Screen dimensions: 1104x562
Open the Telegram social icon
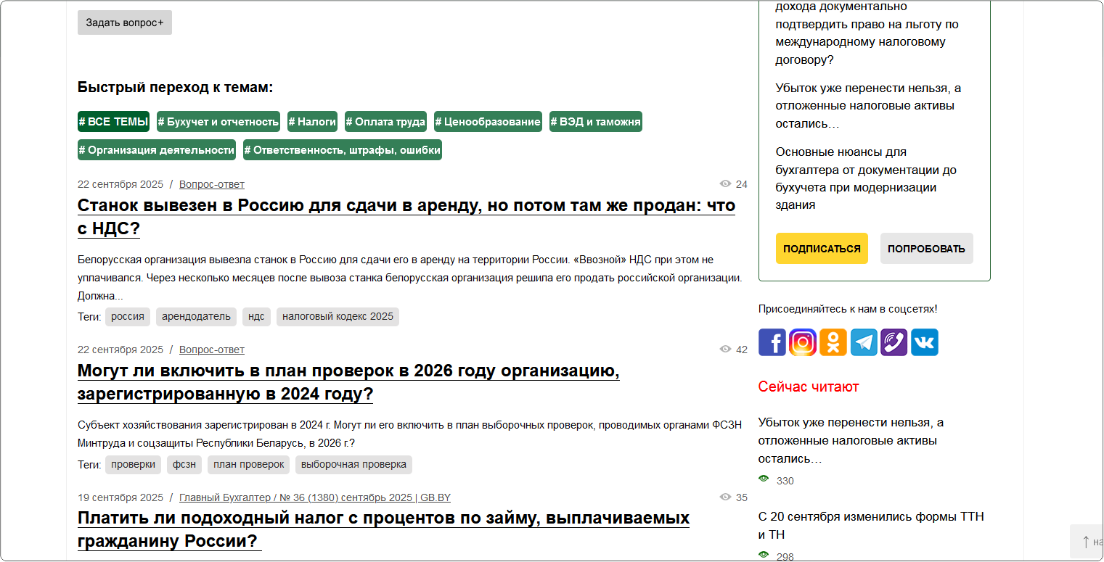pos(864,342)
